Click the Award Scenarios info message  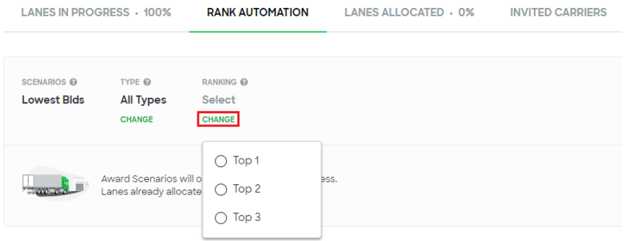coord(219,185)
